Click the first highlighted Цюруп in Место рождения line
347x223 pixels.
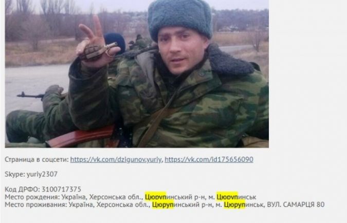pos(155,197)
